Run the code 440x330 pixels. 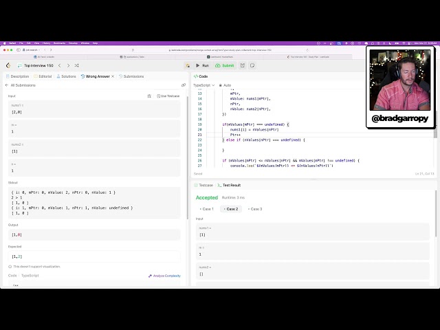pos(202,65)
